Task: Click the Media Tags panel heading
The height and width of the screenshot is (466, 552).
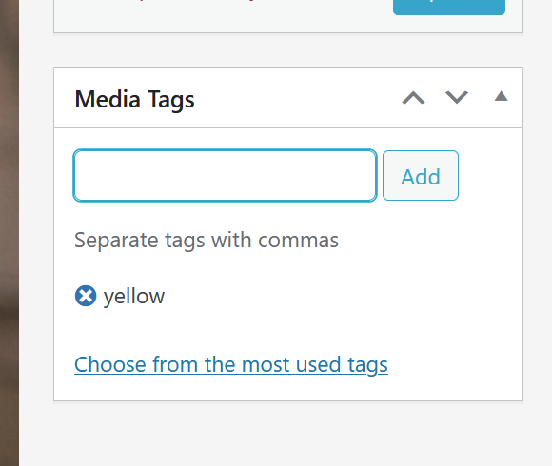Action: point(134,100)
